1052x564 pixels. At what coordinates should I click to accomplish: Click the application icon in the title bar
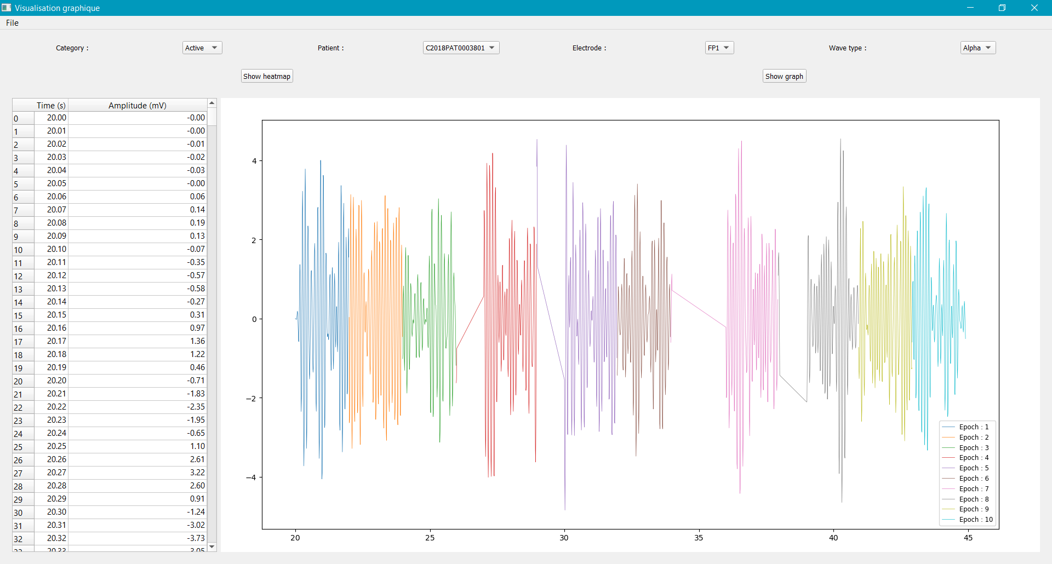(x=7, y=8)
